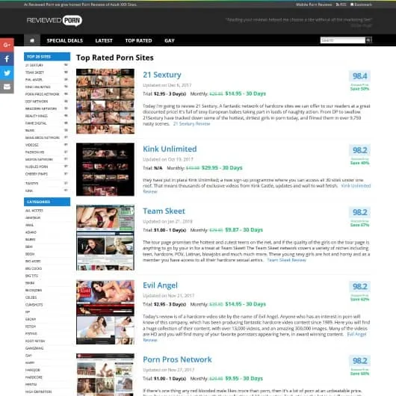Click the $9.87 - 30 Days price for Team Skeet
This screenshot has height=396, width=396.
click(x=244, y=230)
